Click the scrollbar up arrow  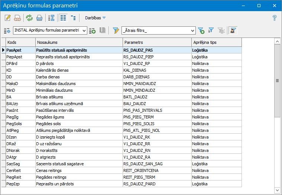(x=277, y=42)
